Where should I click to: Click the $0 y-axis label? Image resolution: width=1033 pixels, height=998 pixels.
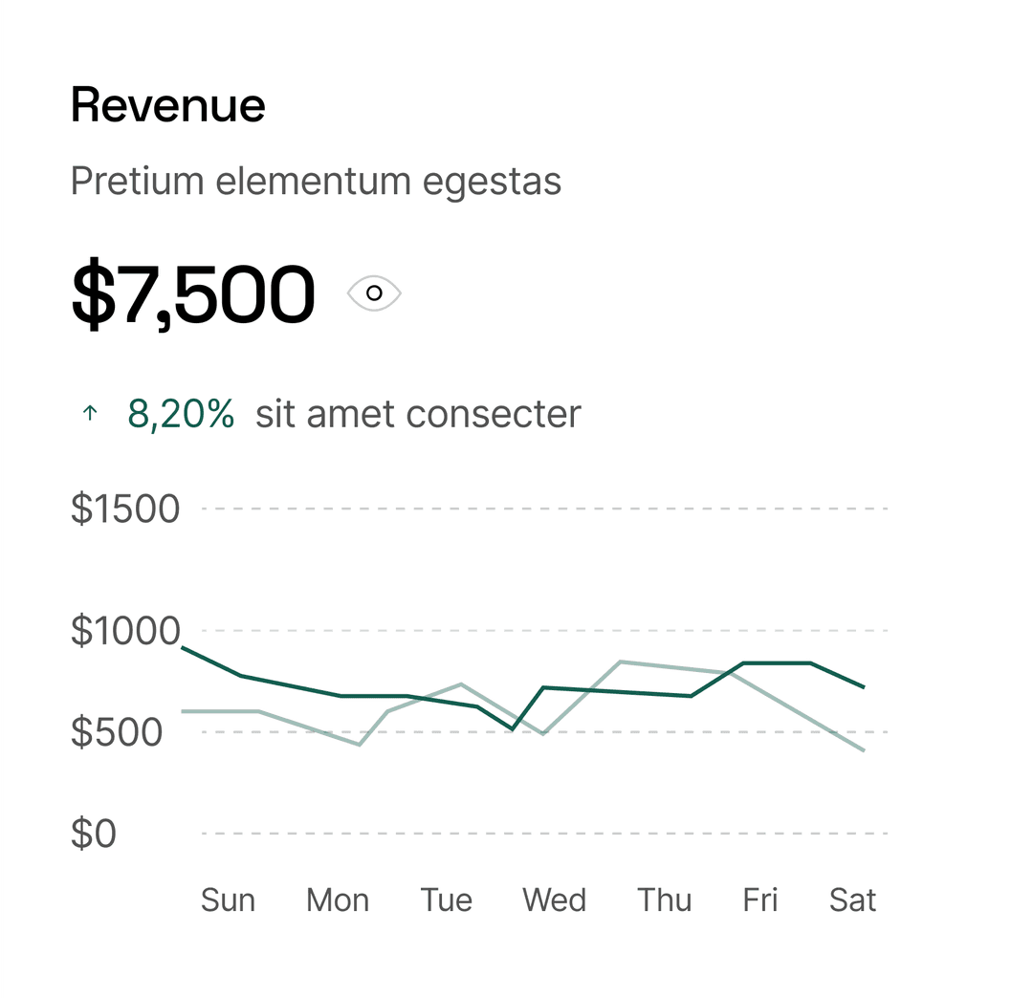tap(94, 834)
